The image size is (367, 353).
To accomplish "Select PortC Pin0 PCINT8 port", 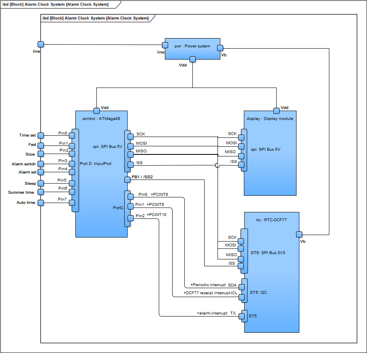I will [x=130, y=197].
